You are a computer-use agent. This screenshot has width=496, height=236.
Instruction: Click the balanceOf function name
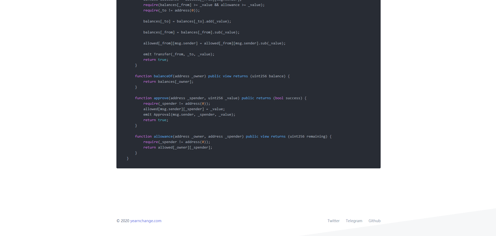(x=163, y=76)
